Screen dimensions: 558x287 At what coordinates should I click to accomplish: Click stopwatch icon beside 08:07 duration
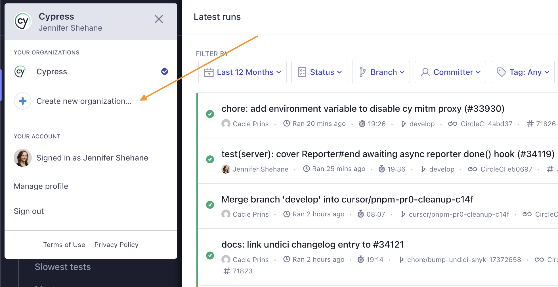coord(361,214)
